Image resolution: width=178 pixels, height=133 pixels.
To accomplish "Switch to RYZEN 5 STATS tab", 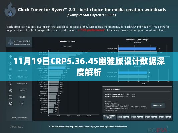I will [x=151, y=117].
